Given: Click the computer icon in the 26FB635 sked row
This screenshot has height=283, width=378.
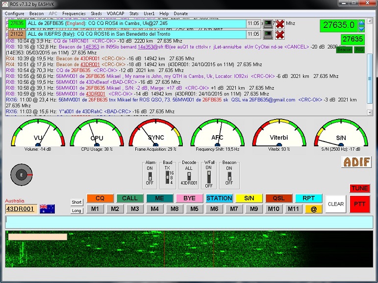Looking at the screenshot, I should (x=268, y=24).
